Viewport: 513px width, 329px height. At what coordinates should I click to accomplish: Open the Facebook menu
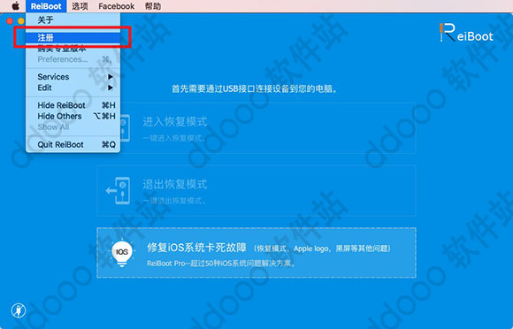point(117,6)
